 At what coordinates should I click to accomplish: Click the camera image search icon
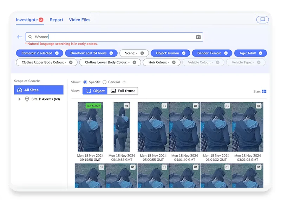click(x=198, y=37)
